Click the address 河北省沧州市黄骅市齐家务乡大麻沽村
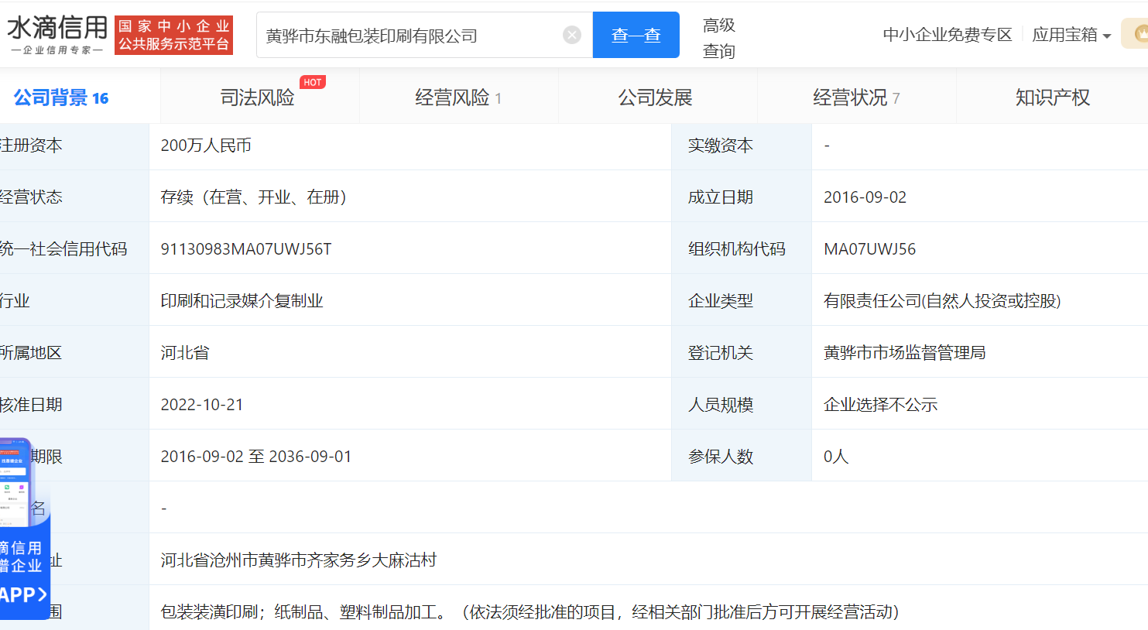The width and height of the screenshot is (1148, 630). (x=299, y=560)
